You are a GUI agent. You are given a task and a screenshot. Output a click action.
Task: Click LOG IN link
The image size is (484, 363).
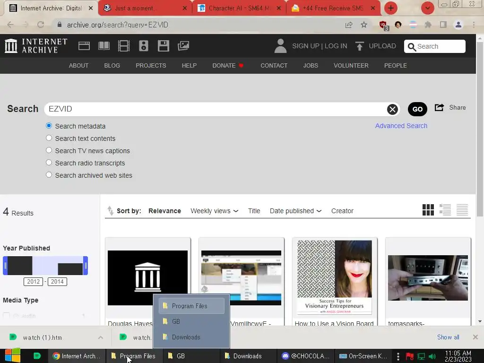tap(336, 46)
